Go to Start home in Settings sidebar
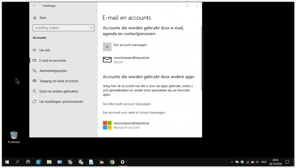The image size is (296, 168). 43,18
